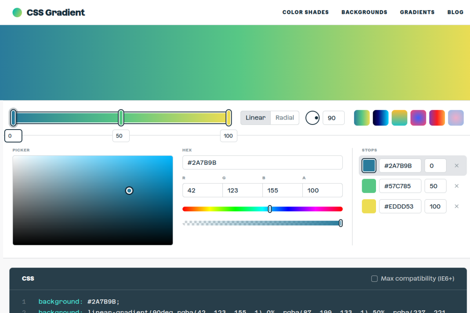Click the A alpha value field
470x313 pixels.
pos(322,190)
